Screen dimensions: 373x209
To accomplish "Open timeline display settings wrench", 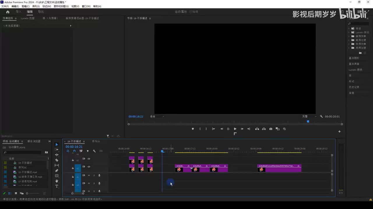I will [94, 151].
